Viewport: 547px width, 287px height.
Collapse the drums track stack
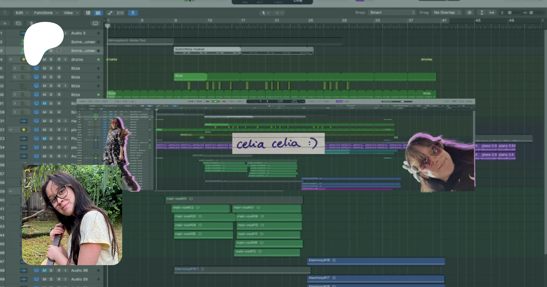pos(11,60)
